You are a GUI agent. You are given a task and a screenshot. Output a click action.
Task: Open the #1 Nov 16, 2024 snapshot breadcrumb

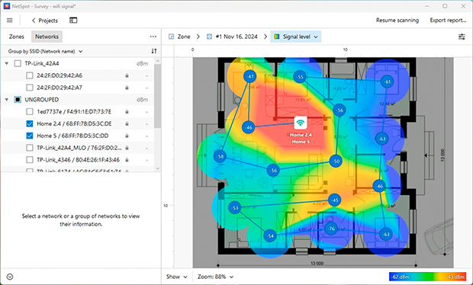click(x=232, y=37)
